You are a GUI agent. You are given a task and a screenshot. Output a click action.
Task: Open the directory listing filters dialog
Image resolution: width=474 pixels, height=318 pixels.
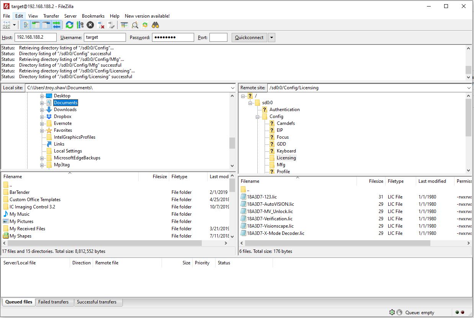124,25
